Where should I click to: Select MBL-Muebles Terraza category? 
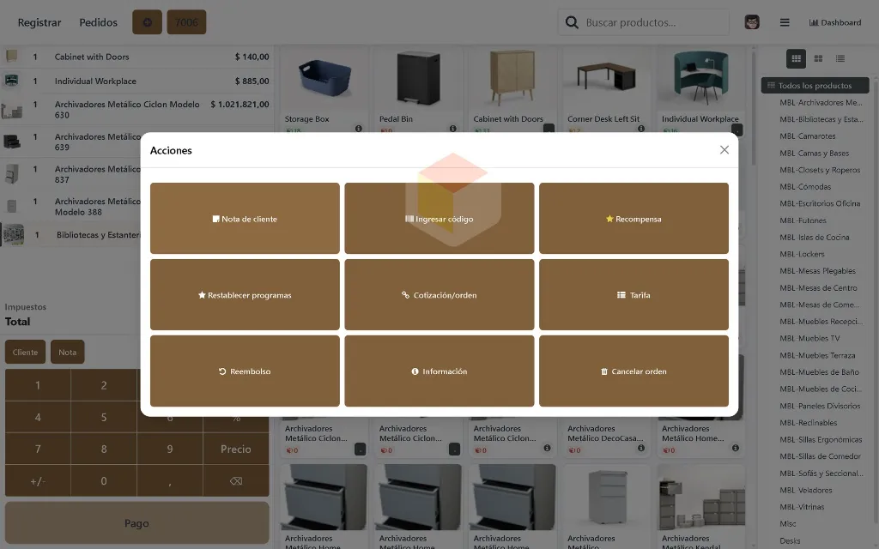(x=817, y=355)
